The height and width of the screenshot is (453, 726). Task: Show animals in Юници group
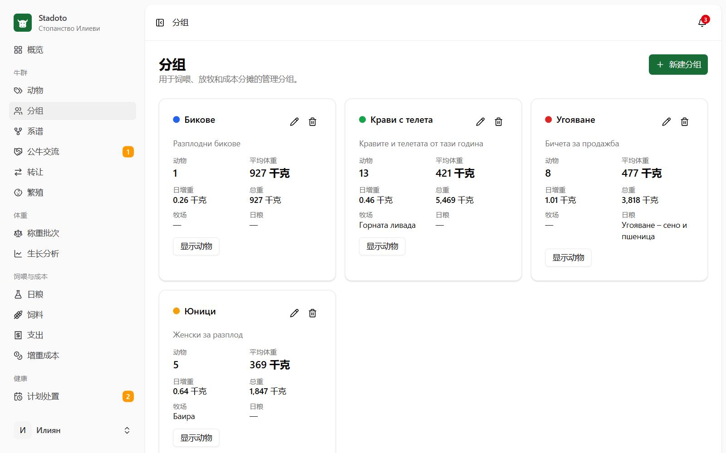click(x=196, y=438)
